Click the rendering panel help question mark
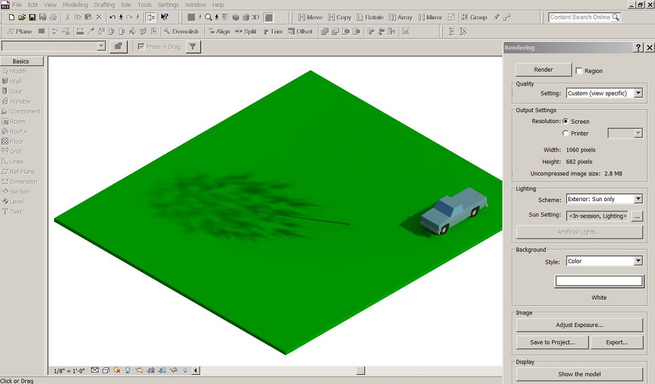The height and width of the screenshot is (384, 655). click(638, 48)
